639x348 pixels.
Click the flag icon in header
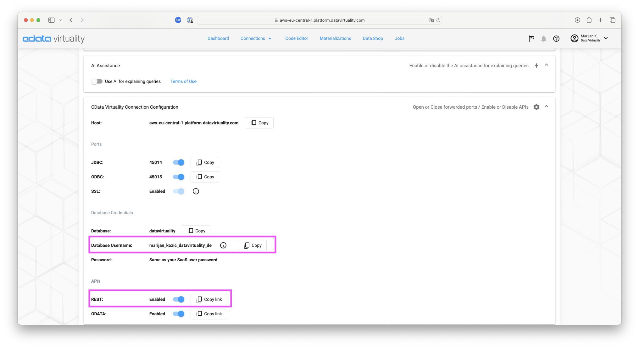(x=531, y=39)
